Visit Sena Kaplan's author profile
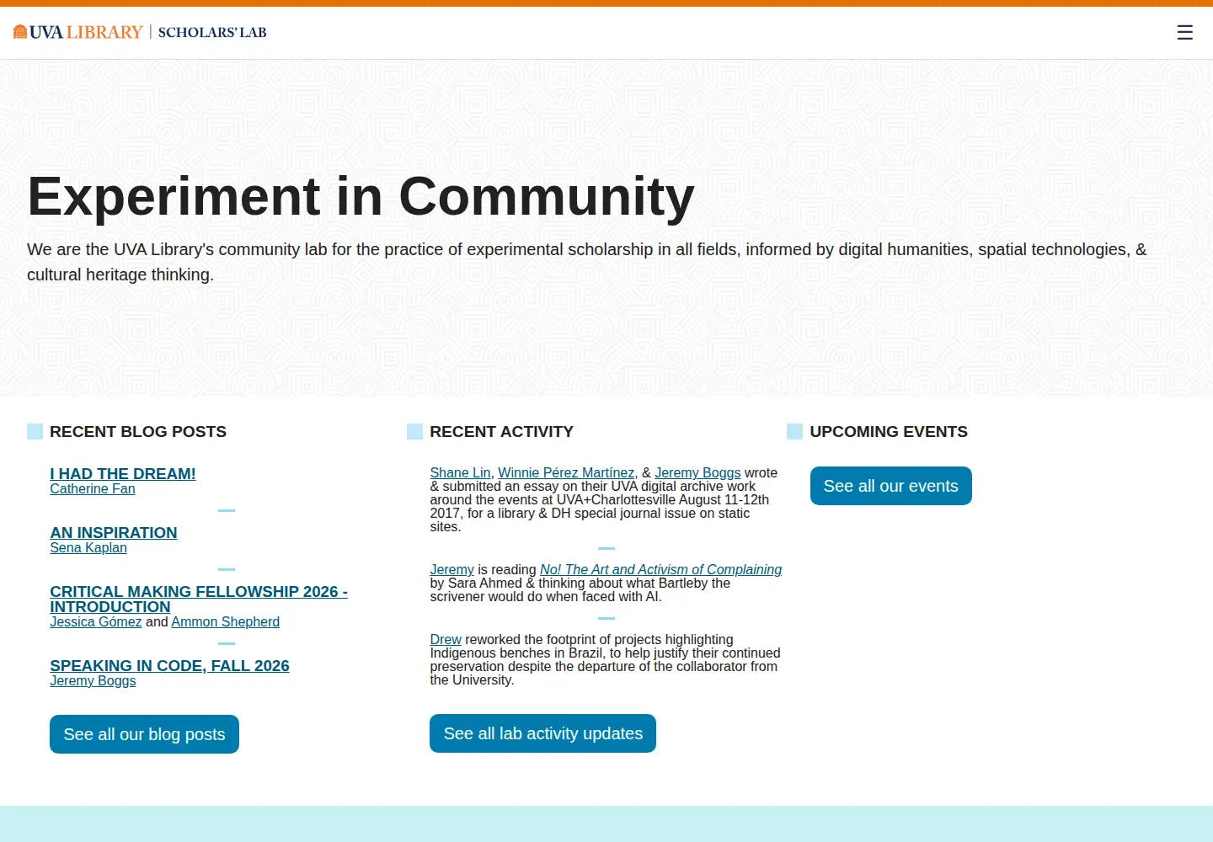1213x842 pixels. [88, 548]
